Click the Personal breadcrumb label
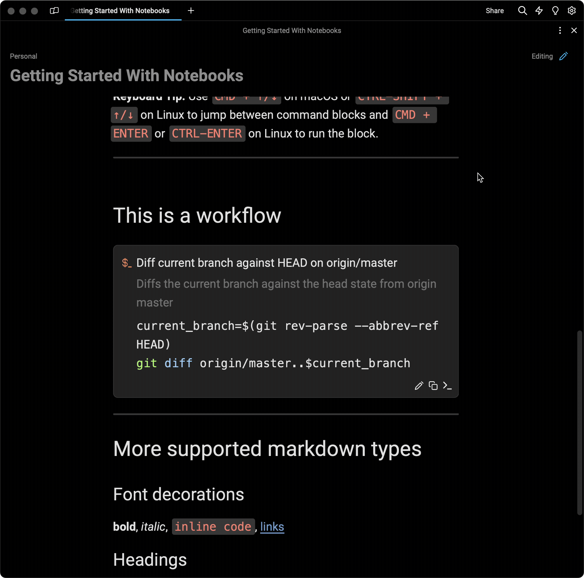This screenshot has width=584, height=578. [24, 56]
